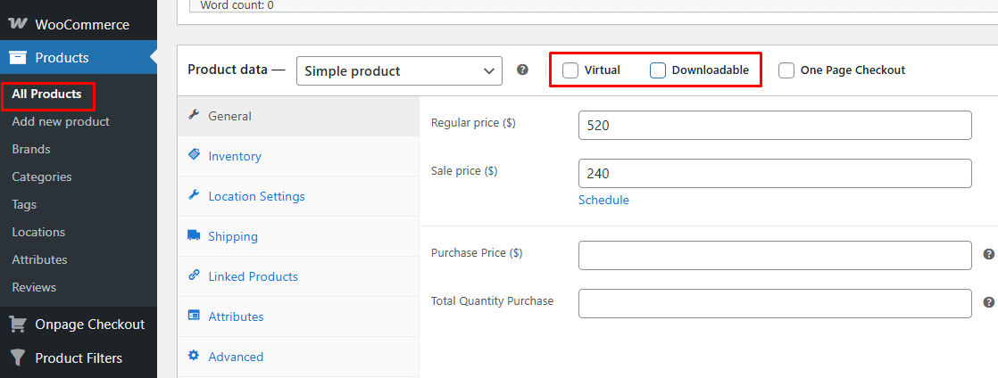
Task: Go to All Products
Action: 47,94
